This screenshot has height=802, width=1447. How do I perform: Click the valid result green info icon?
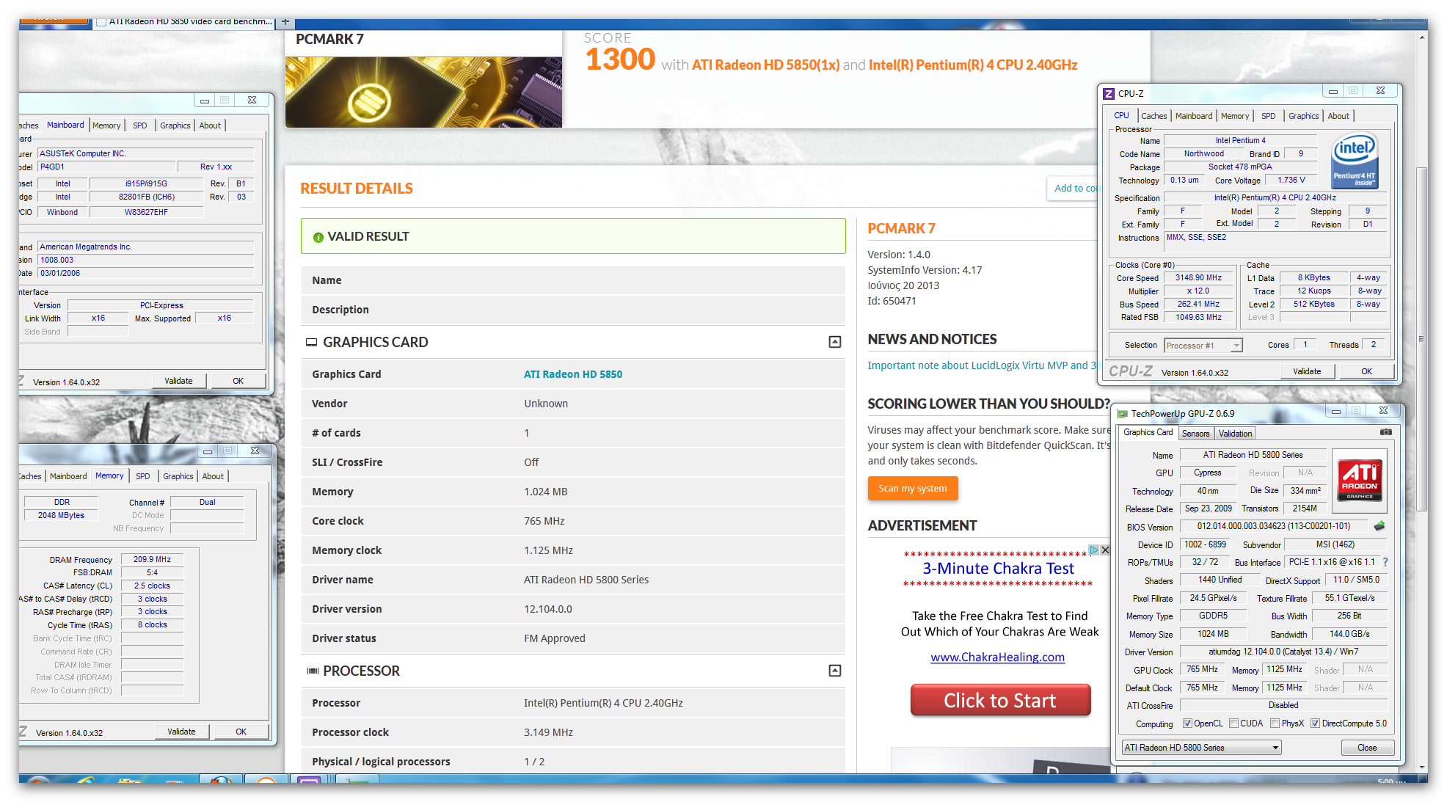click(x=318, y=237)
